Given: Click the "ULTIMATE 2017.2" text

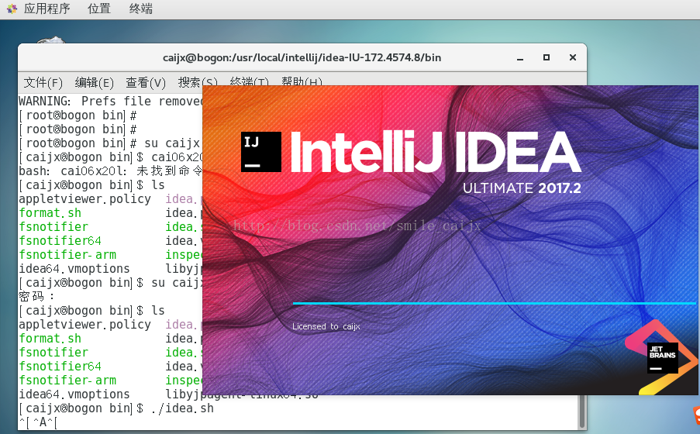Looking at the screenshot, I should (x=522, y=188).
